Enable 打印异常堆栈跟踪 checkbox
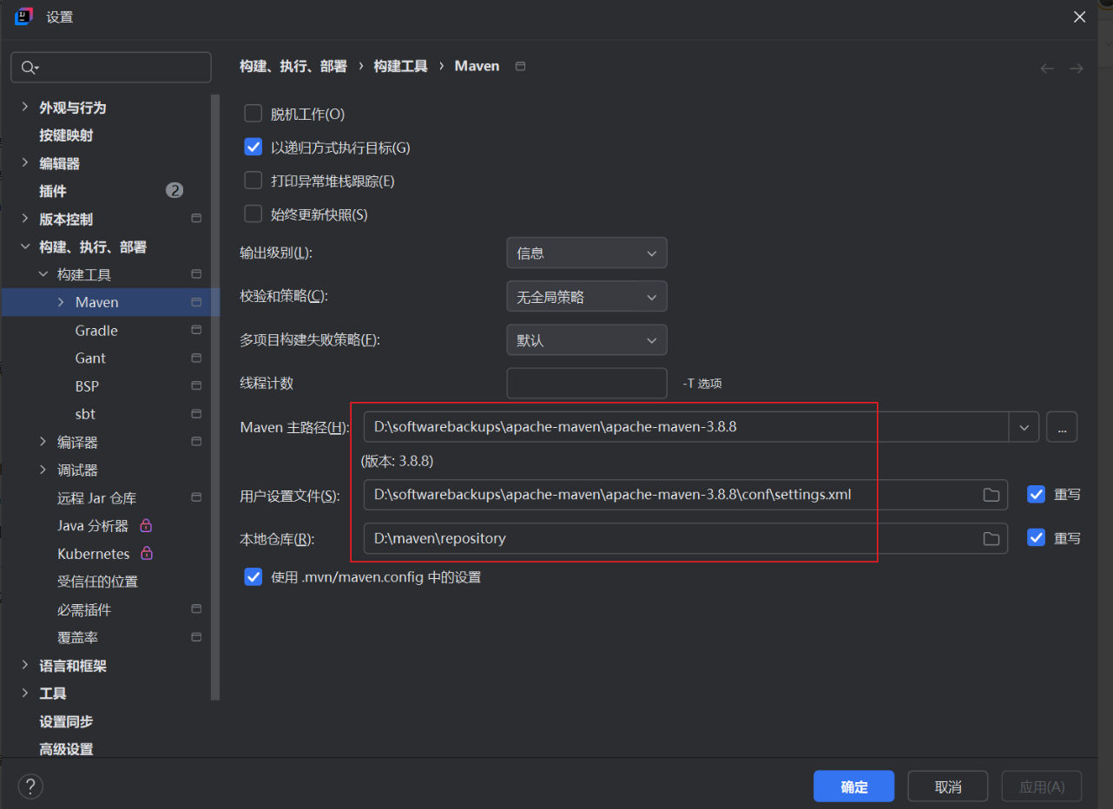 click(x=253, y=181)
